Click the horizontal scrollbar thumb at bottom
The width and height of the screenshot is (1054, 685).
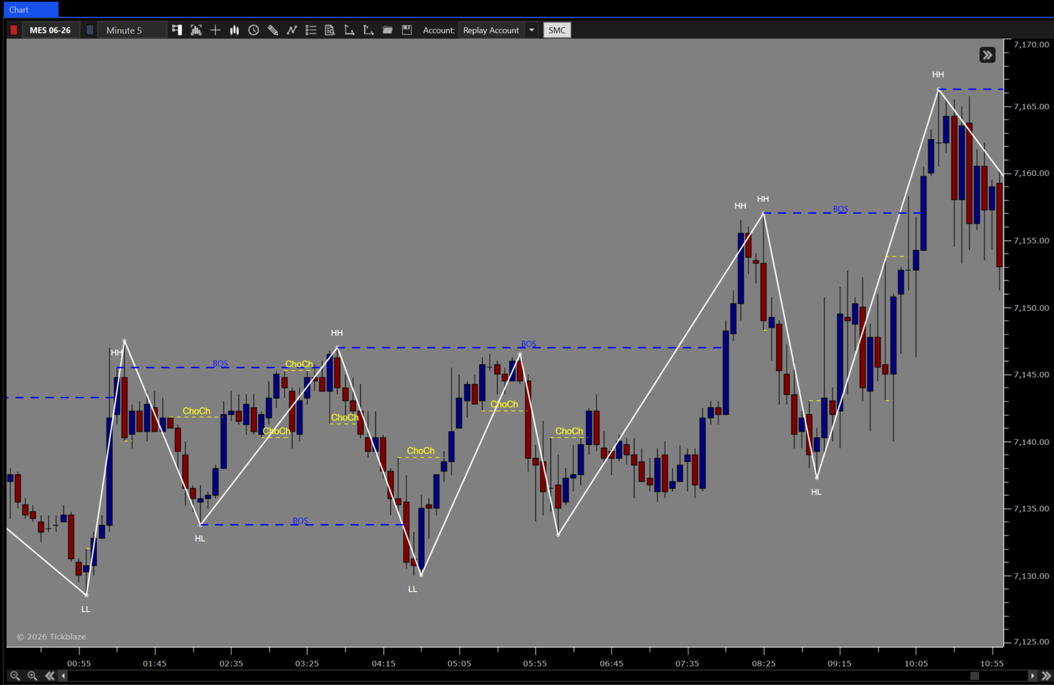pyautogui.click(x=975, y=676)
